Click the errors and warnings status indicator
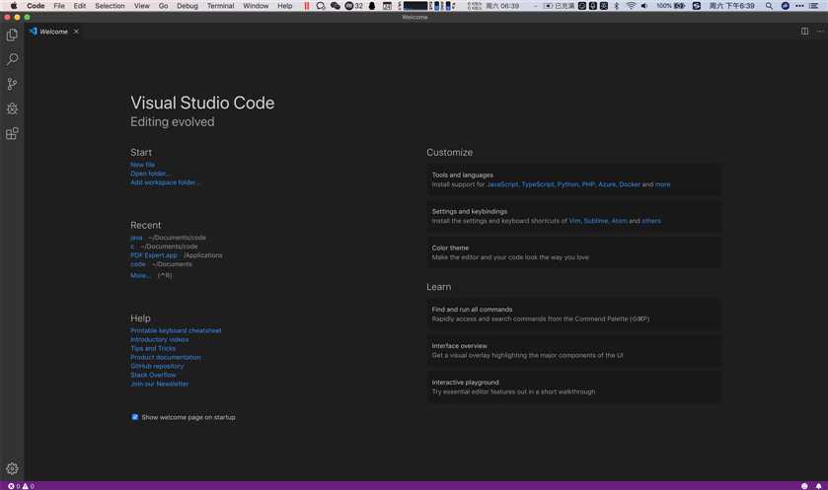Viewport: 828px width, 490px height. [21, 486]
